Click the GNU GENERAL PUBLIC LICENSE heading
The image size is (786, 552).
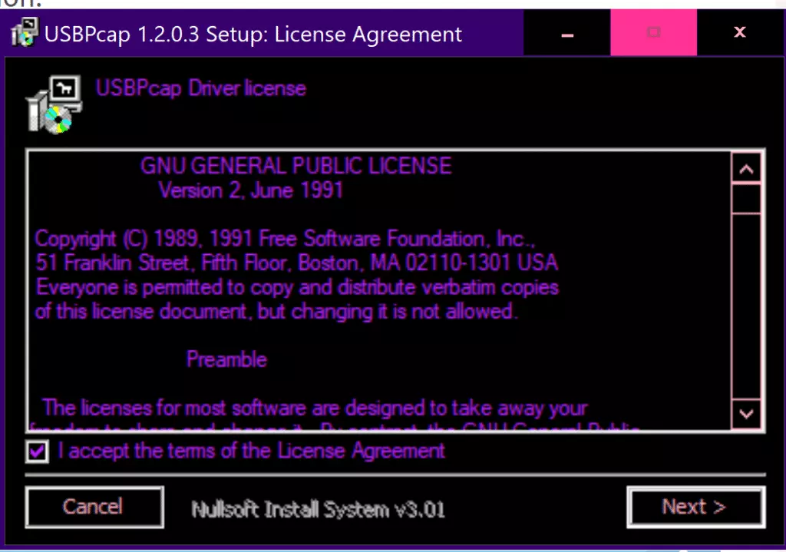tap(296, 166)
